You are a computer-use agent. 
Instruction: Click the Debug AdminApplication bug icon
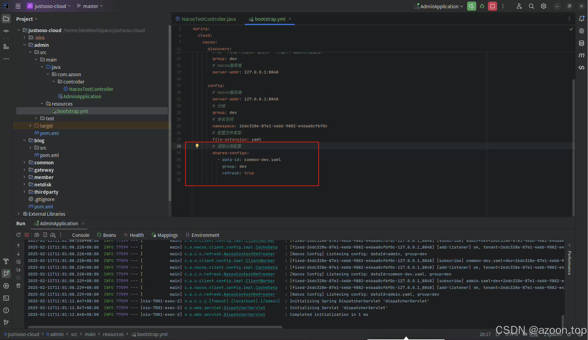tap(482, 6)
